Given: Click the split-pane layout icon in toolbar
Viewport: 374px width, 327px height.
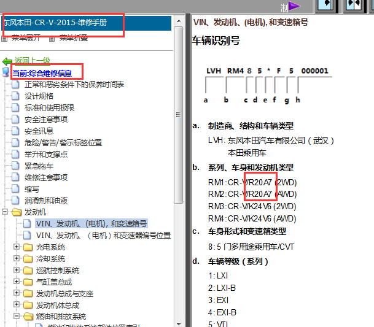Looking at the screenshot, I should pos(354,6).
